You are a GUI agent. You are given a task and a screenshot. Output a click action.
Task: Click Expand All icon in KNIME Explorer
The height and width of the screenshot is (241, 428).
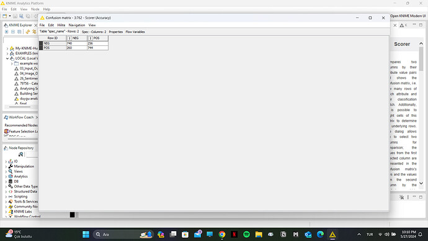pyautogui.click(x=7, y=32)
